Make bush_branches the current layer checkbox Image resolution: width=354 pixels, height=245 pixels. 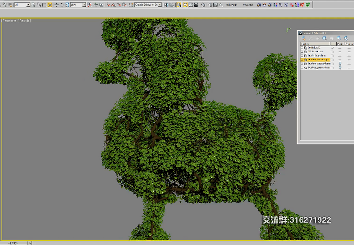point(332,56)
